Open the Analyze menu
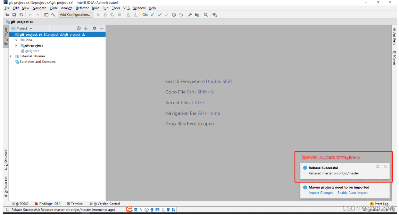The image size is (399, 215). point(67,8)
